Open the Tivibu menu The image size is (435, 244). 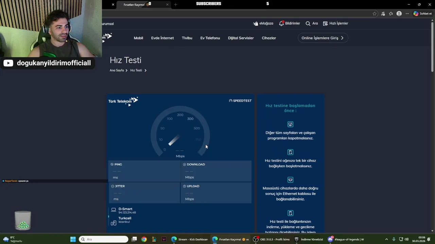(x=187, y=38)
